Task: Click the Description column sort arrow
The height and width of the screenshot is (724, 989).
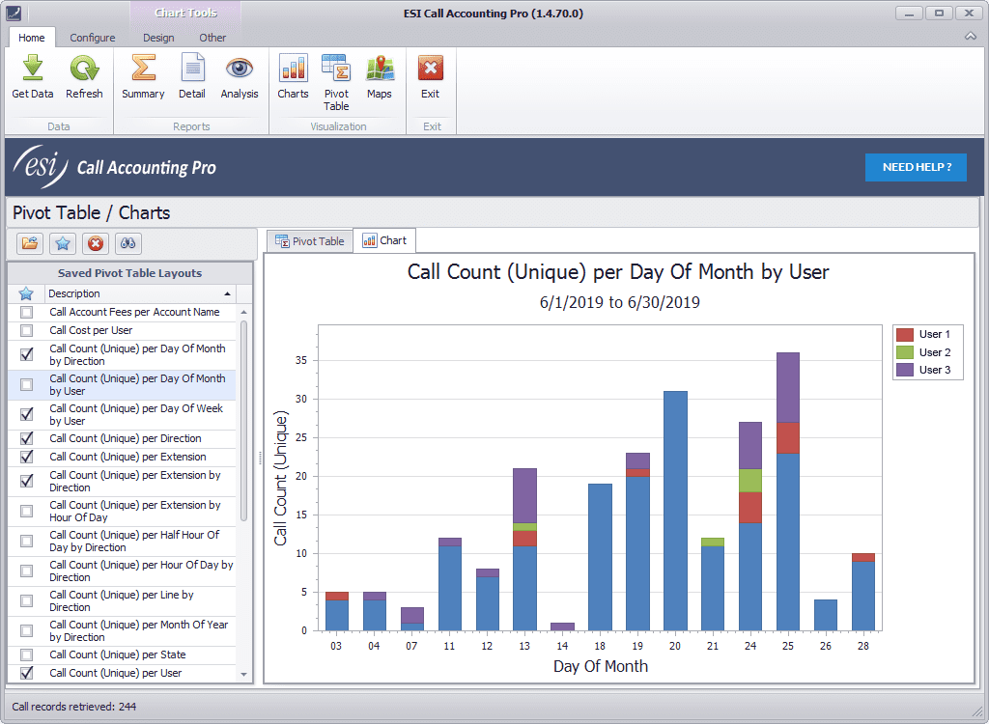Action: pos(228,293)
